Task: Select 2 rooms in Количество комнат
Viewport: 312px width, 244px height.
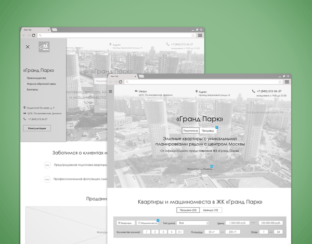Action: [155, 232]
